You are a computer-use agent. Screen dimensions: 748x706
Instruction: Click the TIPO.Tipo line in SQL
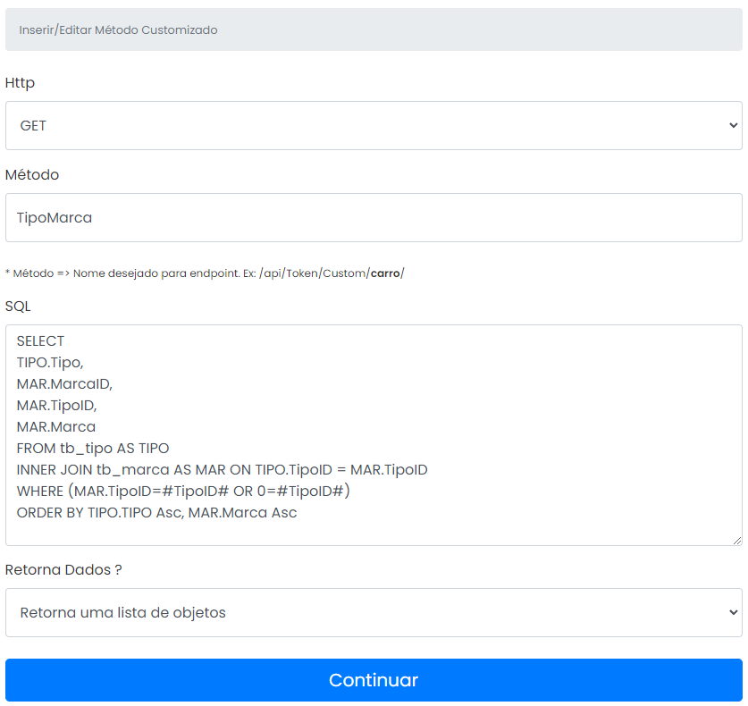point(50,363)
